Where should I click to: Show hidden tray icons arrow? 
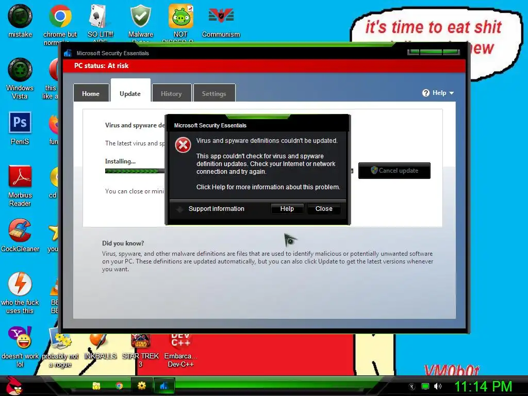coord(412,387)
